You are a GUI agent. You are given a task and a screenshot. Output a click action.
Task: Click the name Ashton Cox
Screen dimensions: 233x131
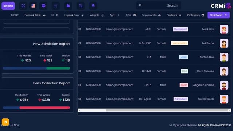click(207, 57)
